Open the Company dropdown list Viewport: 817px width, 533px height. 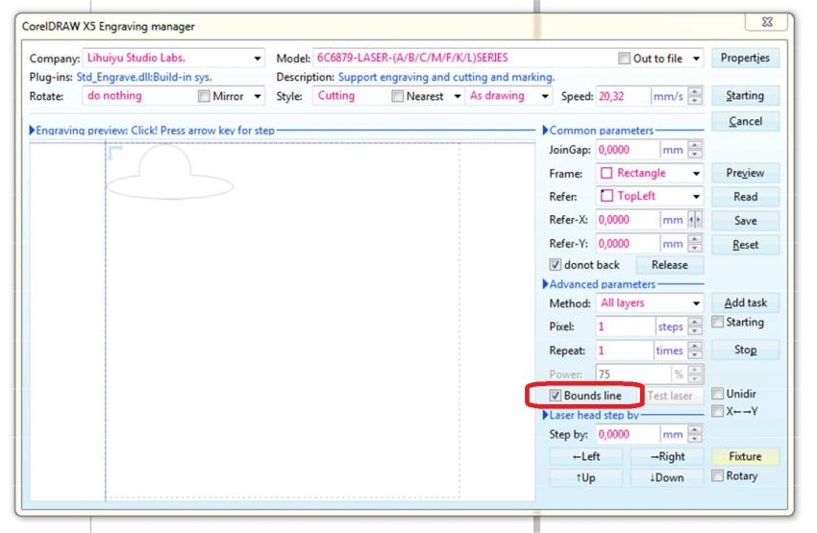coord(258,59)
